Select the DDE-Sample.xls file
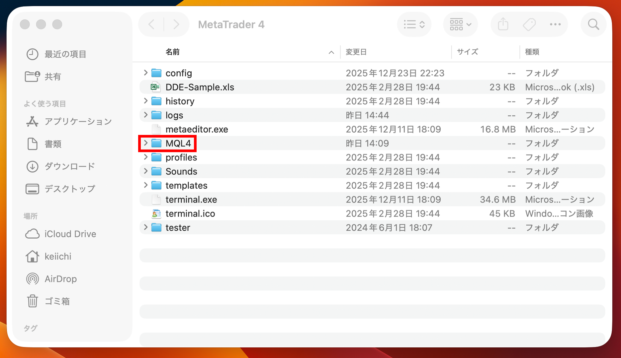The width and height of the screenshot is (621, 358). [x=200, y=87]
